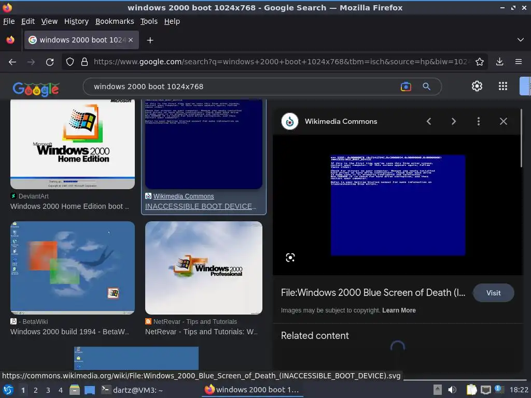View site security lock info
This screenshot has height=398, width=531.
pyautogui.click(x=85, y=62)
